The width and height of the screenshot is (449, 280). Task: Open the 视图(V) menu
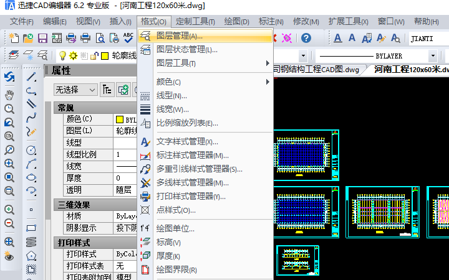[88, 21]
